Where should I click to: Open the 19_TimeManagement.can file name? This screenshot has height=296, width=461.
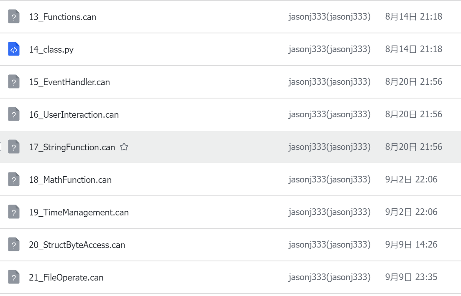pyautogui.click(x=79, y=213)
